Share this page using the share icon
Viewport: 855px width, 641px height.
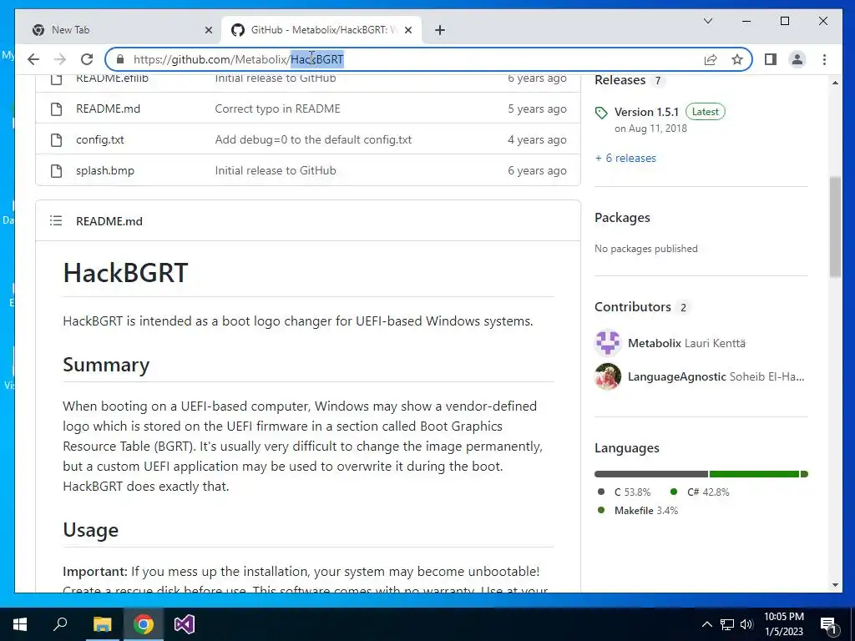[710, 59]
